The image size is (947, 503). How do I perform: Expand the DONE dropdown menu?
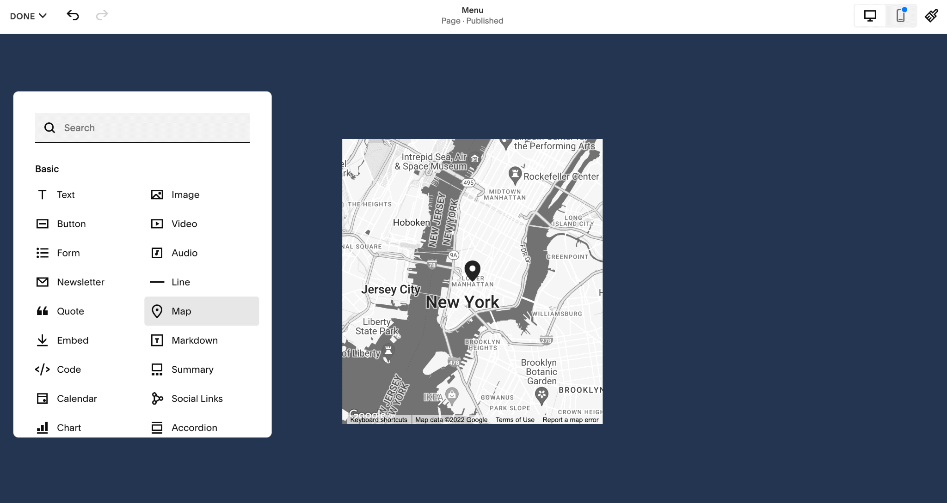click(x=29, y=16)
